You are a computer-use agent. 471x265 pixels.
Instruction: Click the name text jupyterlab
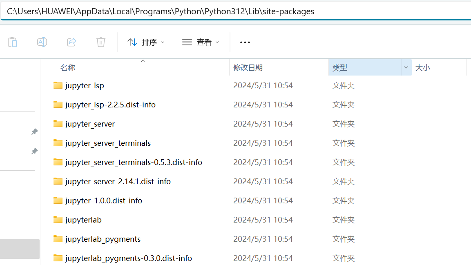[x=83, y=220]
